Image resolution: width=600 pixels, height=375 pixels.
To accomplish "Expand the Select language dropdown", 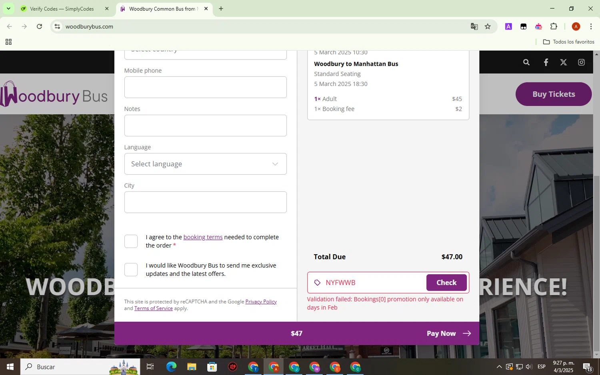I will 205,164.
